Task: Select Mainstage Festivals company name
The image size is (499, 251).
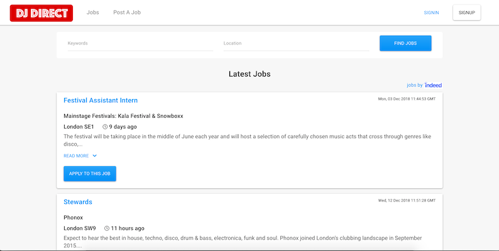Action: tap(123, 116)
